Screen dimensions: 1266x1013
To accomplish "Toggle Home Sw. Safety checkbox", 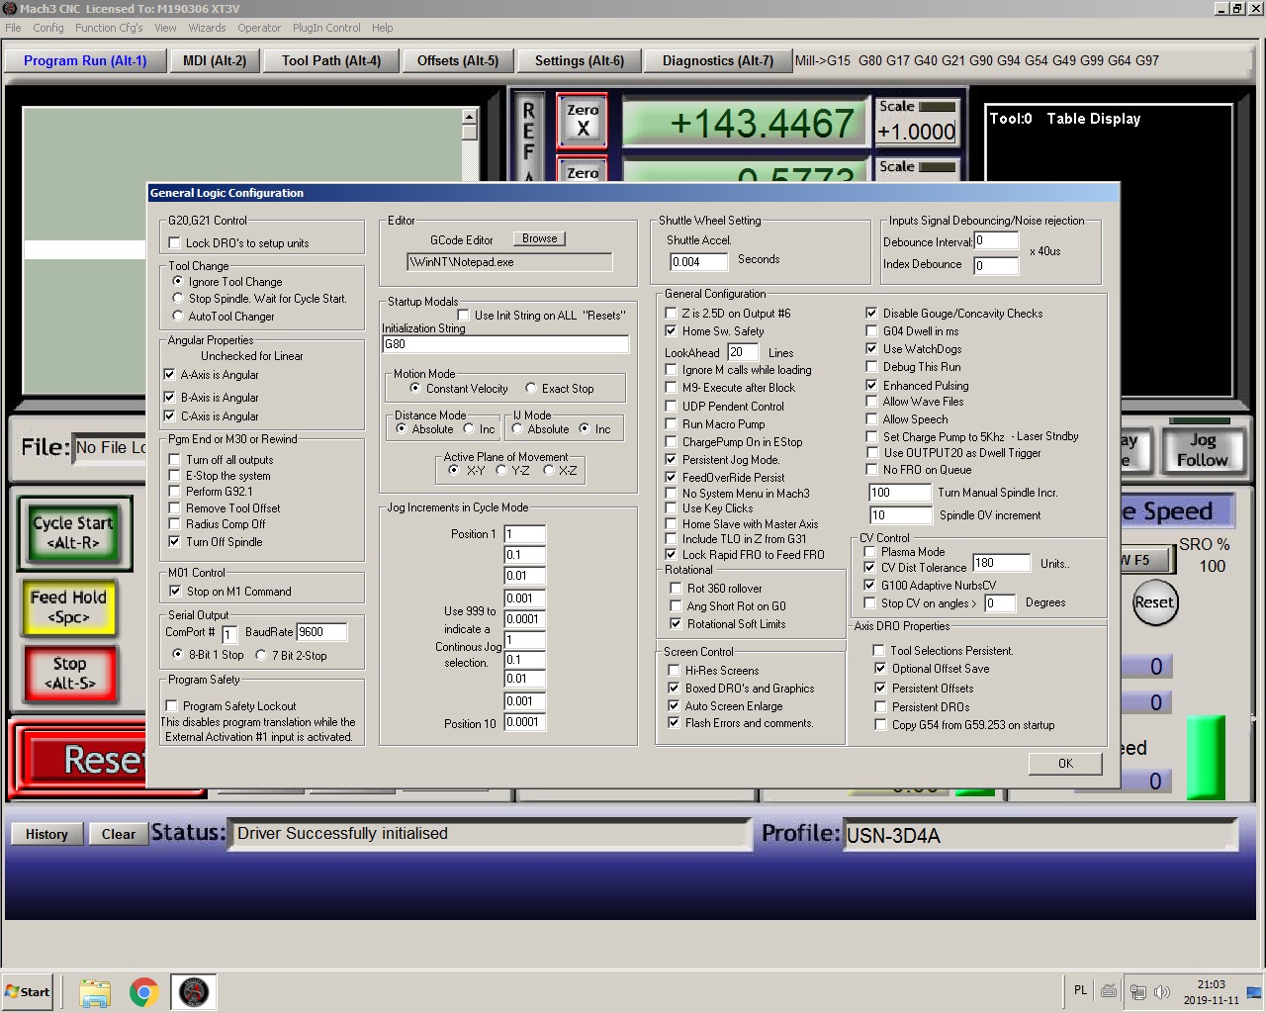I will (672, 331).
